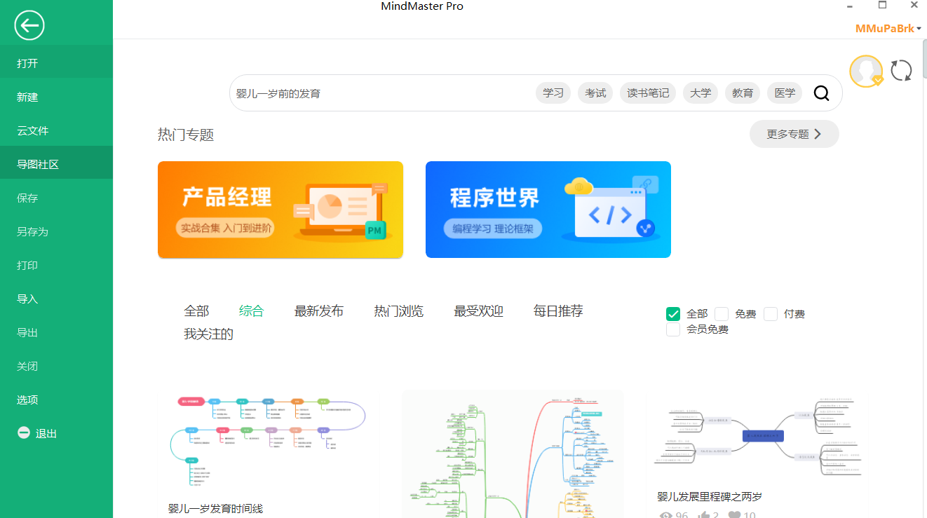Viewport: 927px width, 518px height.
Task: Click the 医学 search tag
Action: (x=785, y=93)
